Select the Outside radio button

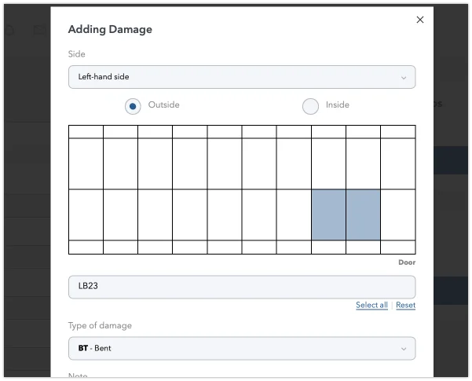point(134,105)
